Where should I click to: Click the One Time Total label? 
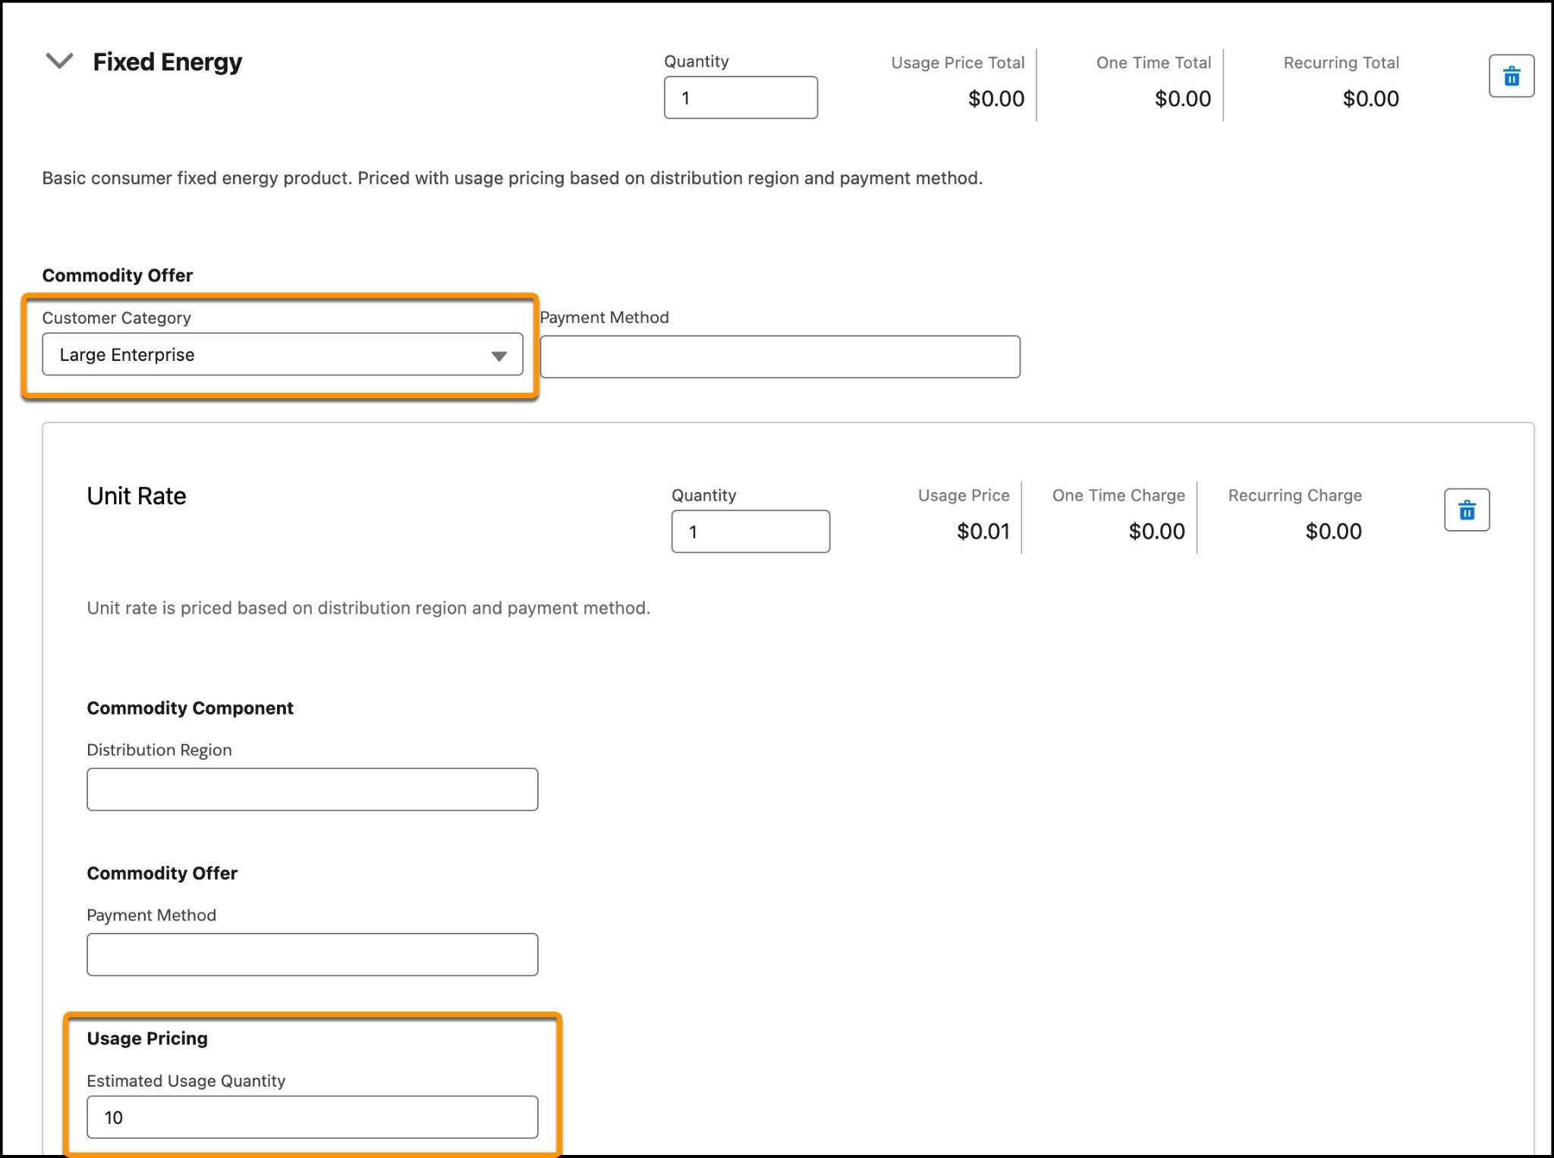pos(1153,63)
